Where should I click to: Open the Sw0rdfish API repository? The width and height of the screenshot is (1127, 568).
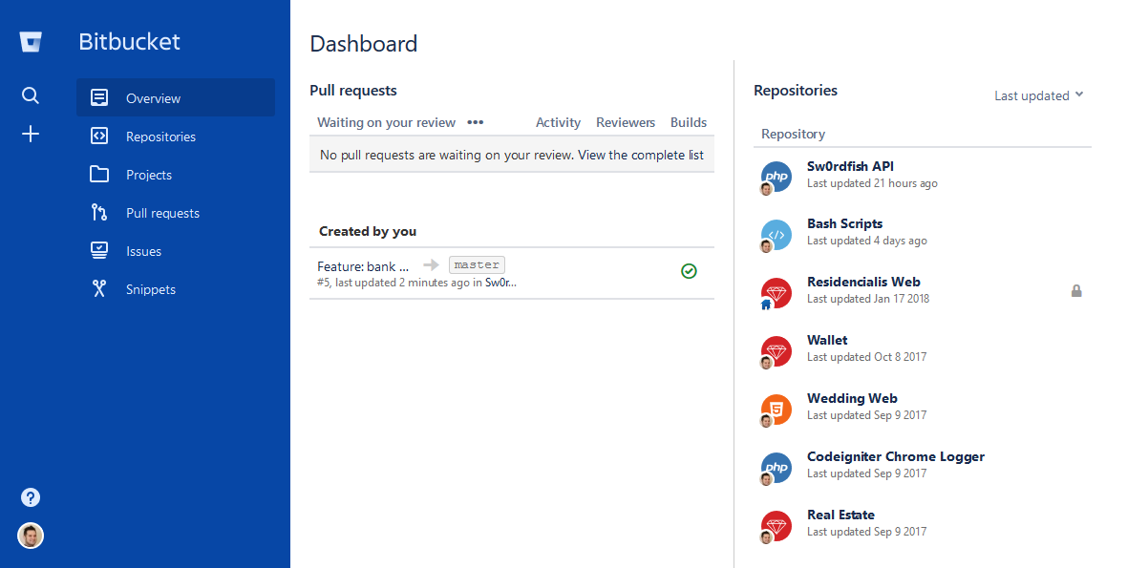point(850,166)
